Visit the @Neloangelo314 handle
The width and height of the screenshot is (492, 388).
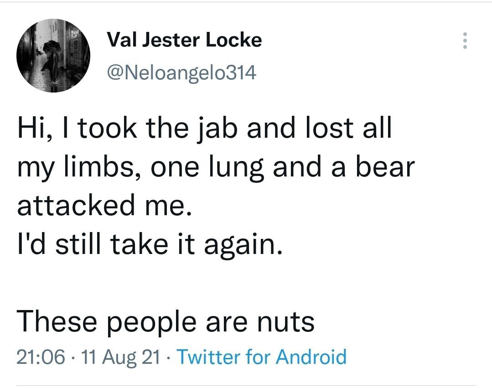(181, 73)
